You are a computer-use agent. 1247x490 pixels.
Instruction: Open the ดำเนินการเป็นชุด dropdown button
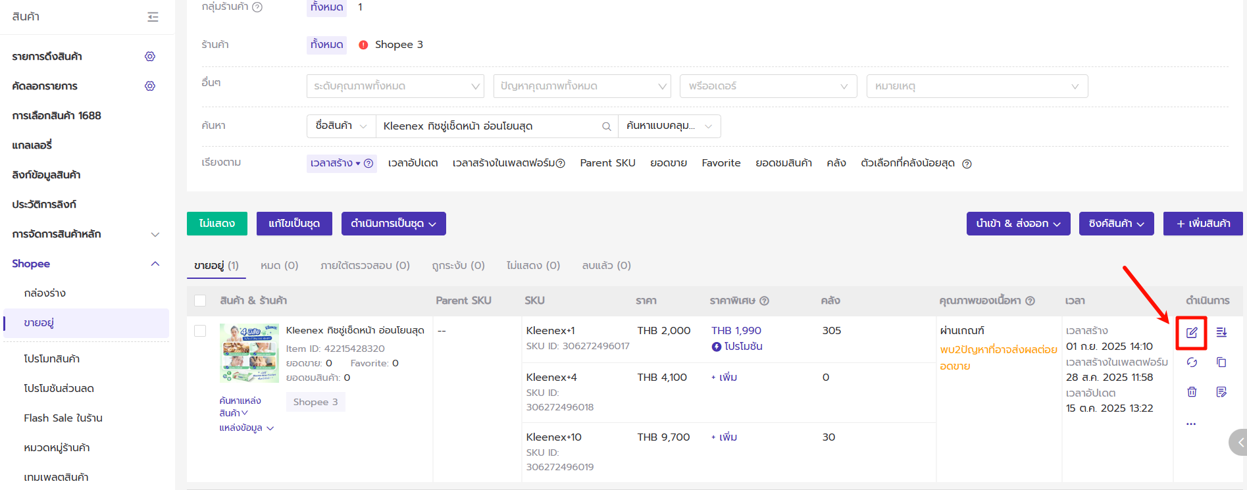[393, 224]
